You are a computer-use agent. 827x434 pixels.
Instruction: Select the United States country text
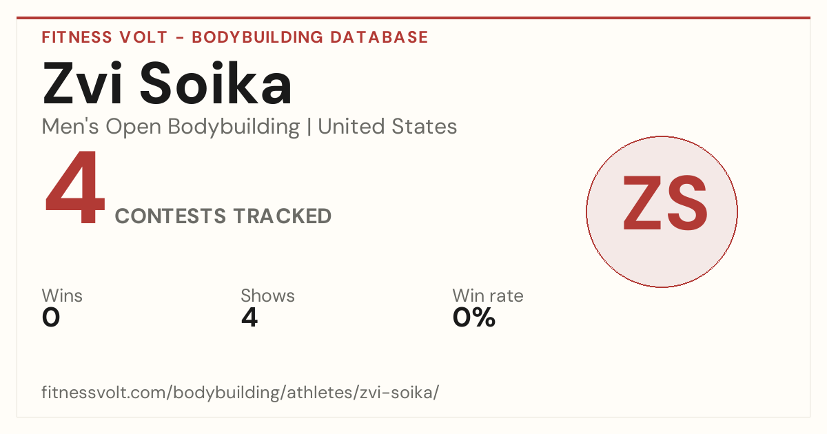387,127
